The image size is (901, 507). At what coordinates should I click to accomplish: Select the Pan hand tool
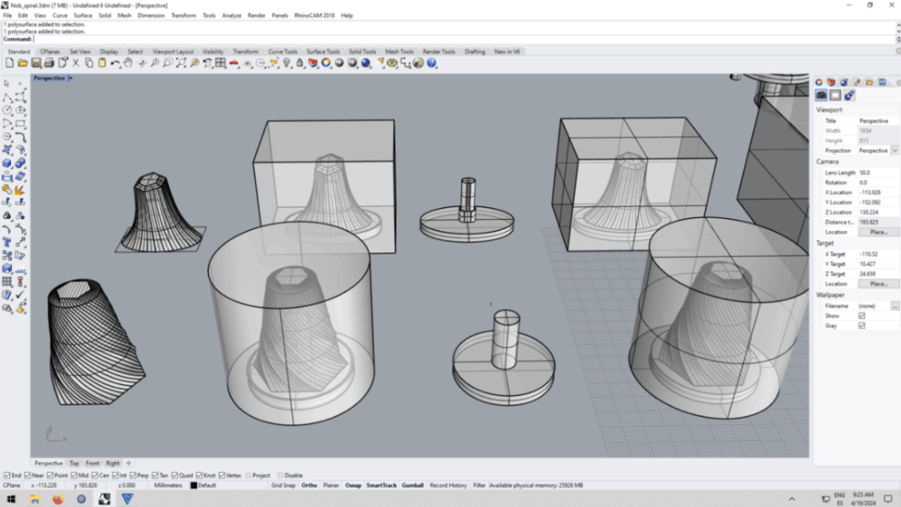tap(128, 63)
